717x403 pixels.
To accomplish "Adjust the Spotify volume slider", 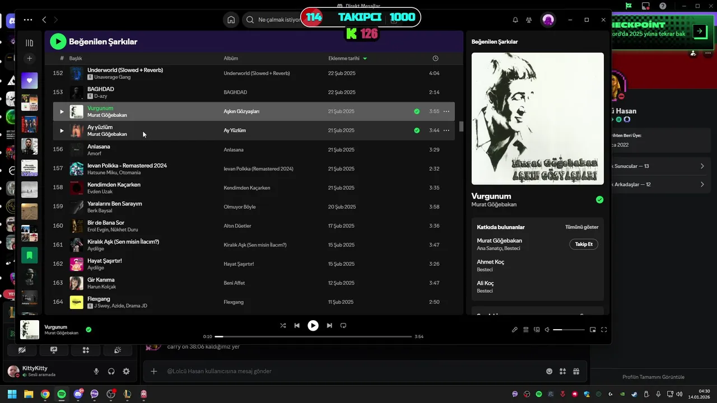I will (569, 330).
